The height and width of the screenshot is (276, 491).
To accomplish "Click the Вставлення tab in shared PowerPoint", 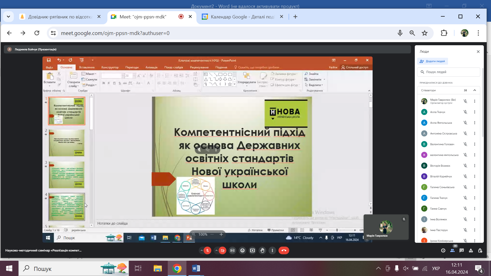I will tap(87, 67).
